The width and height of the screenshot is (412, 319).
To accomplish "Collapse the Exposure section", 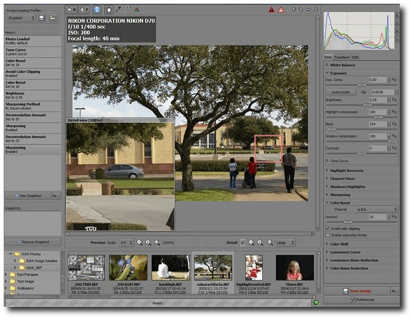I will (327, 73).
